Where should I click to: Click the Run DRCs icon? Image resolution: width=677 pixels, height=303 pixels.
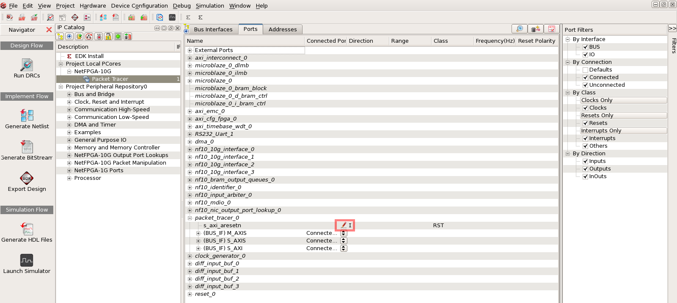pyautogui.click(x=27, y=65)
